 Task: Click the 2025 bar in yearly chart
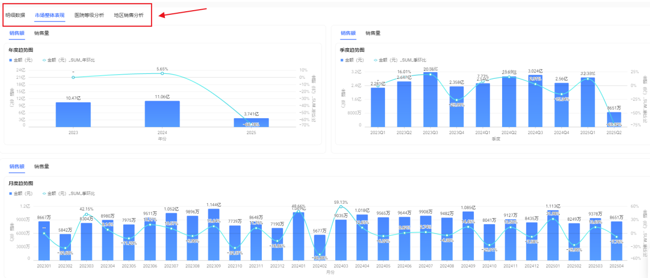[x=251, y=122]
